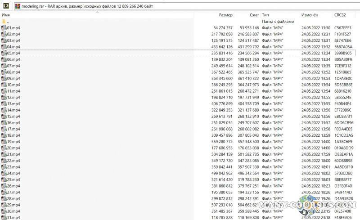Click the modeling.rar archive icon in path bar
Screen dimensions: 360x220
pyautogui.click(x=17, y=6)
